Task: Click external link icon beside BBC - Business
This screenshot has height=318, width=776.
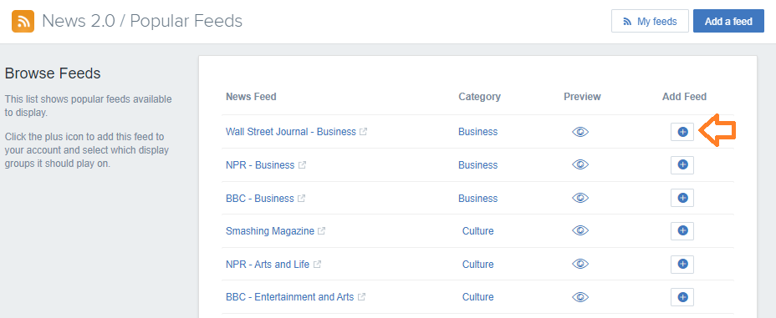Action: click(301, 198)
